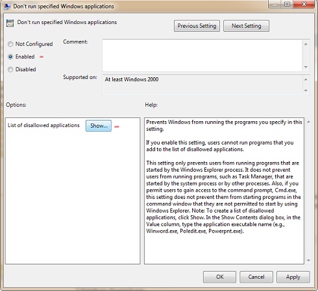
Task: Confirm with the OK button
Action: tap(219, 277)
